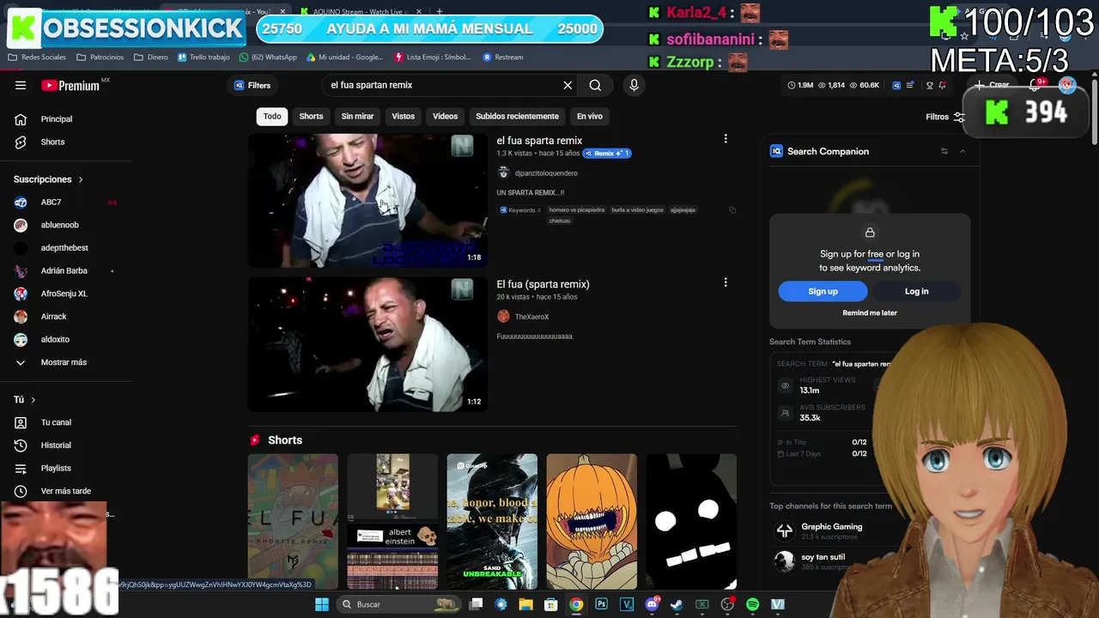Open the 'Trello trabajo' bookmark

click(x=203, y=58)
